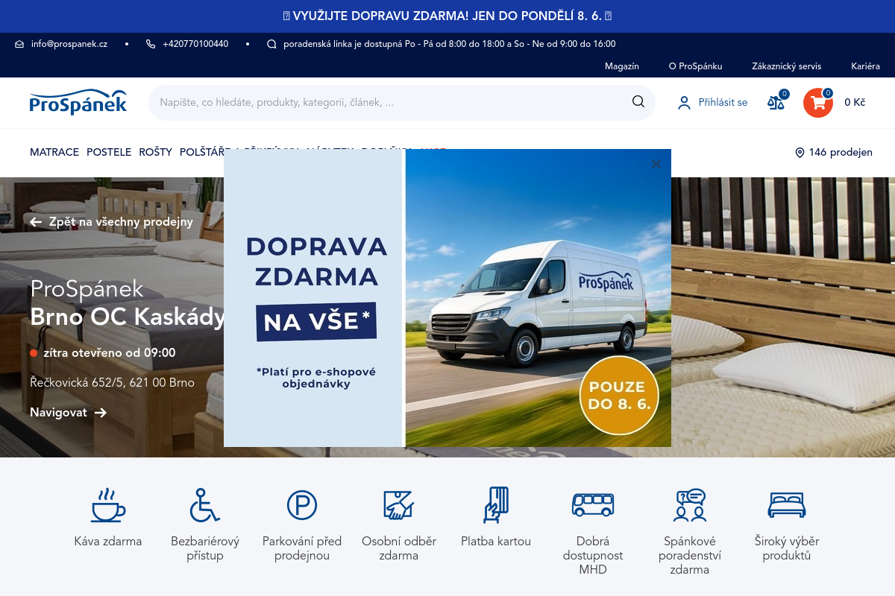Click the phone number +420770100440
The height and width of the screenshot is (596, 895).
pos(195,44)
